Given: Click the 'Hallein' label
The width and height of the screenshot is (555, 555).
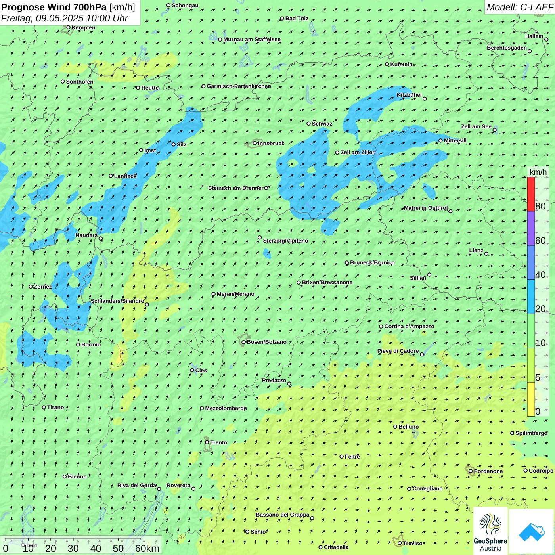Looking at the screenshot, I should click(x=534, y=36).
